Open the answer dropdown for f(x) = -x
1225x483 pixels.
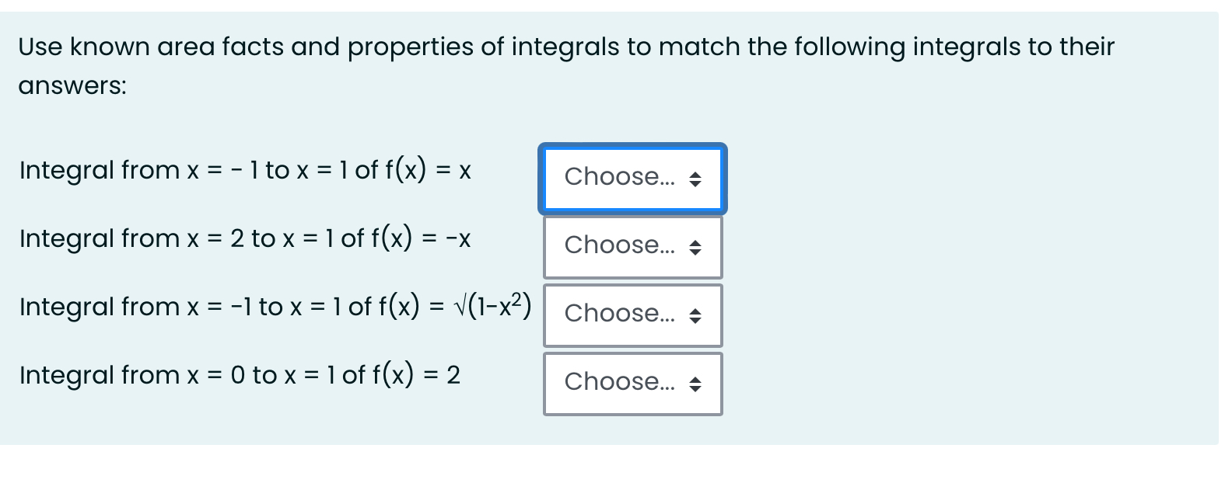[633, 247]
